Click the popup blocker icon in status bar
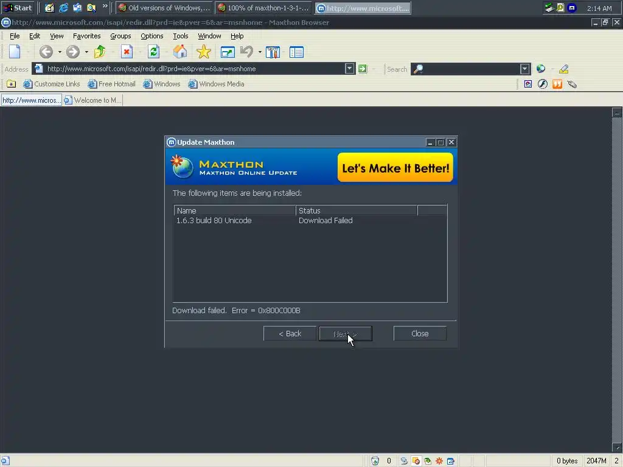 click(416, 461)
